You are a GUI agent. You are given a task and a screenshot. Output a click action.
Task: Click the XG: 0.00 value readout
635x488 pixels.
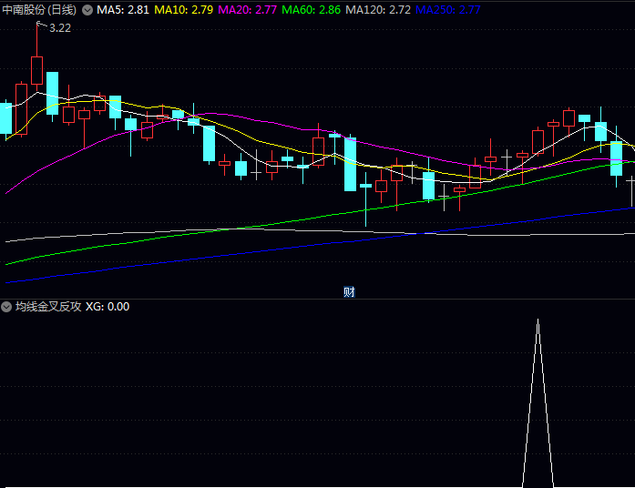107,307
